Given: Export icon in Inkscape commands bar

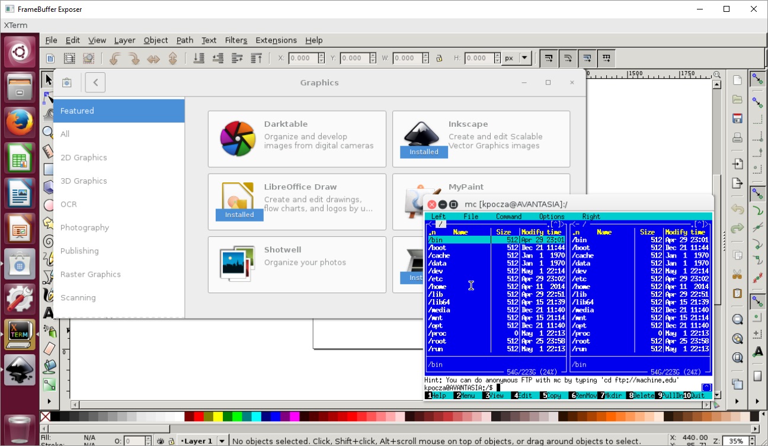Looking at the screenshot, I should [x=737, y=182].
